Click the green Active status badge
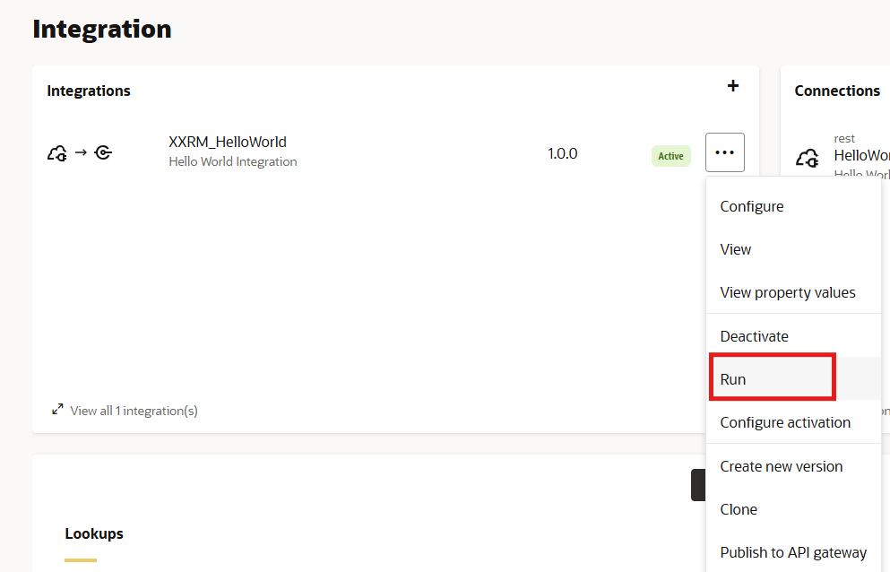 coord(670,156)
